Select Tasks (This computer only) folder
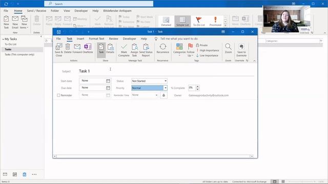Image resolution: width=328 pixels, height=184 pixels. pyautogui.click(x=19, y=55)
